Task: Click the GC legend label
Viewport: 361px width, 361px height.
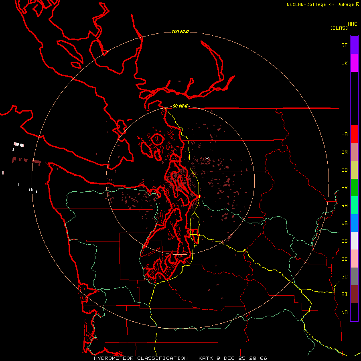Action: (x=345, y=277)
